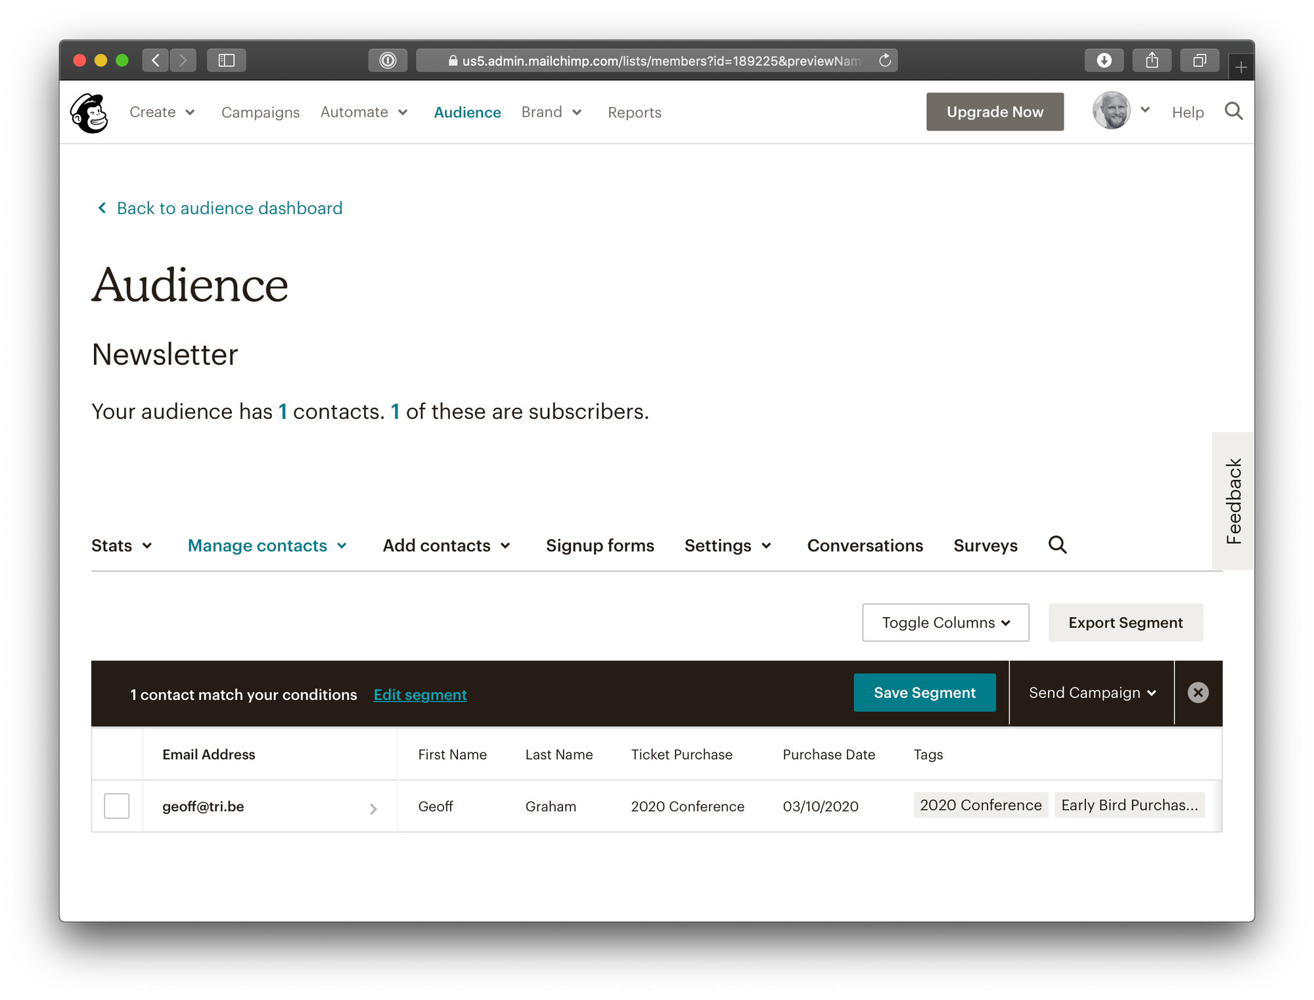Click the Tags column header

coord(928,754)
